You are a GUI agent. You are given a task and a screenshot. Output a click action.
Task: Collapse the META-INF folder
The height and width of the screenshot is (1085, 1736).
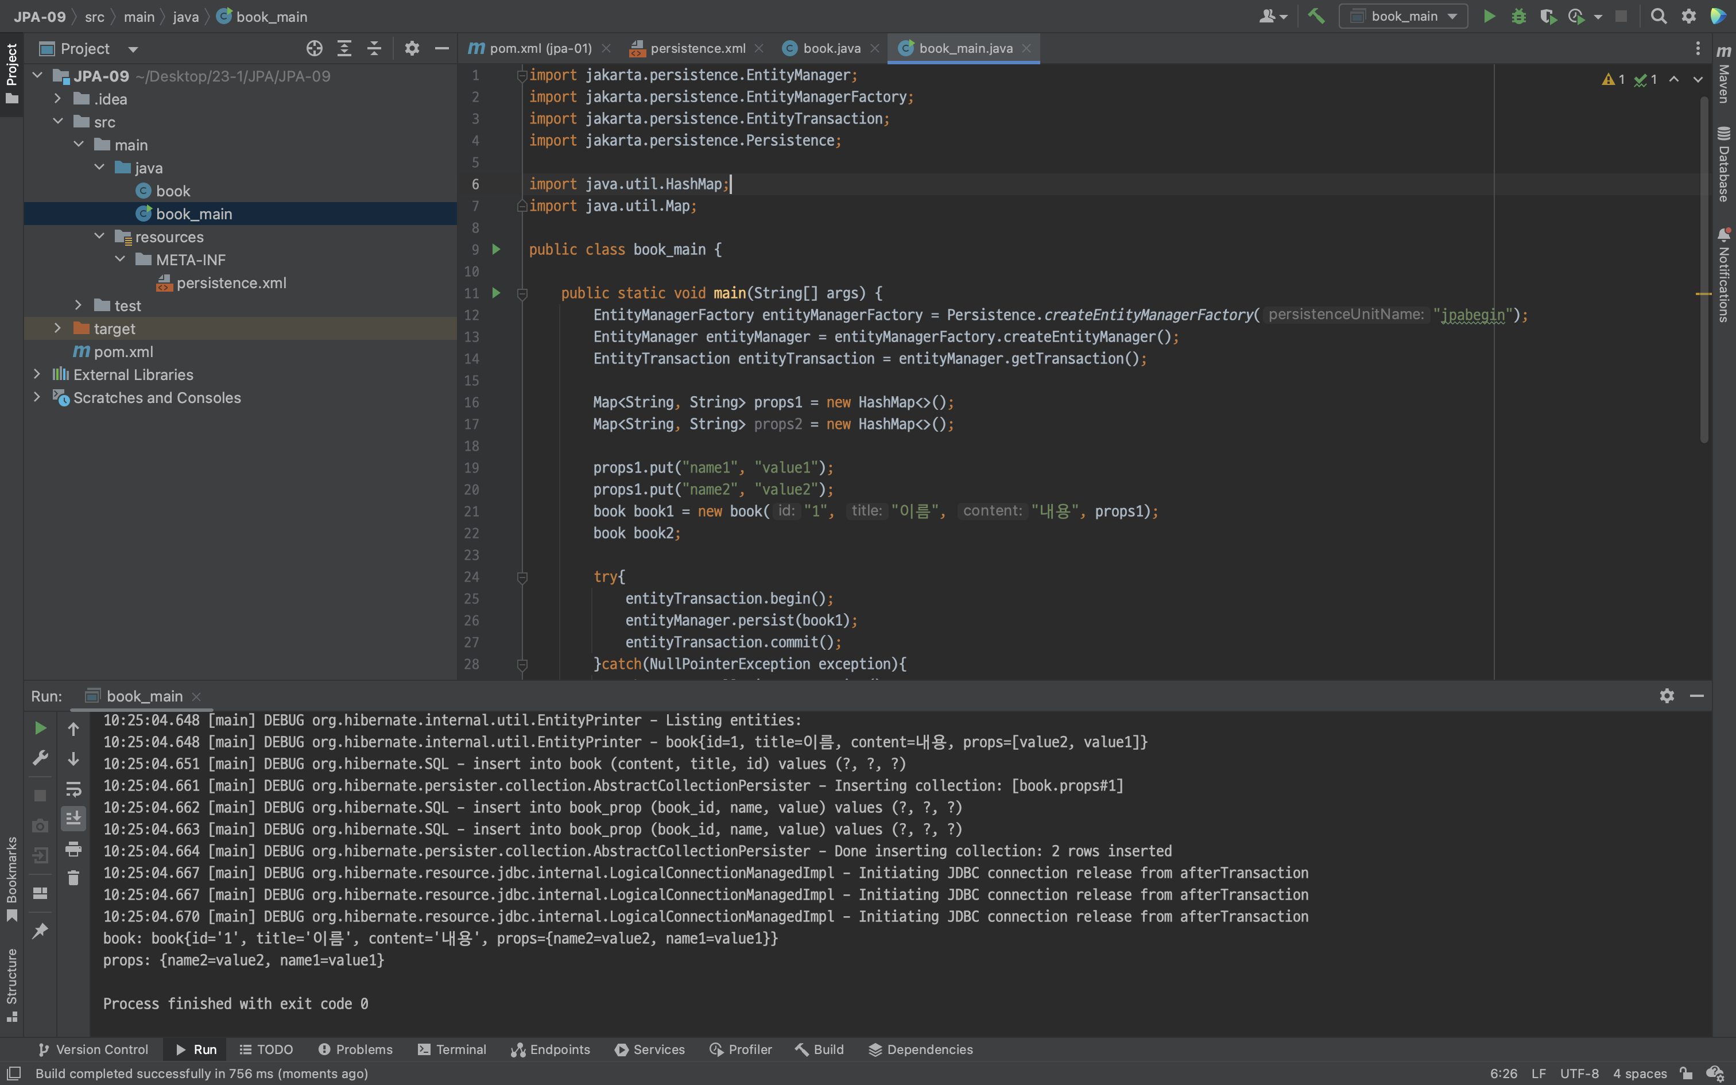point(120,259)
